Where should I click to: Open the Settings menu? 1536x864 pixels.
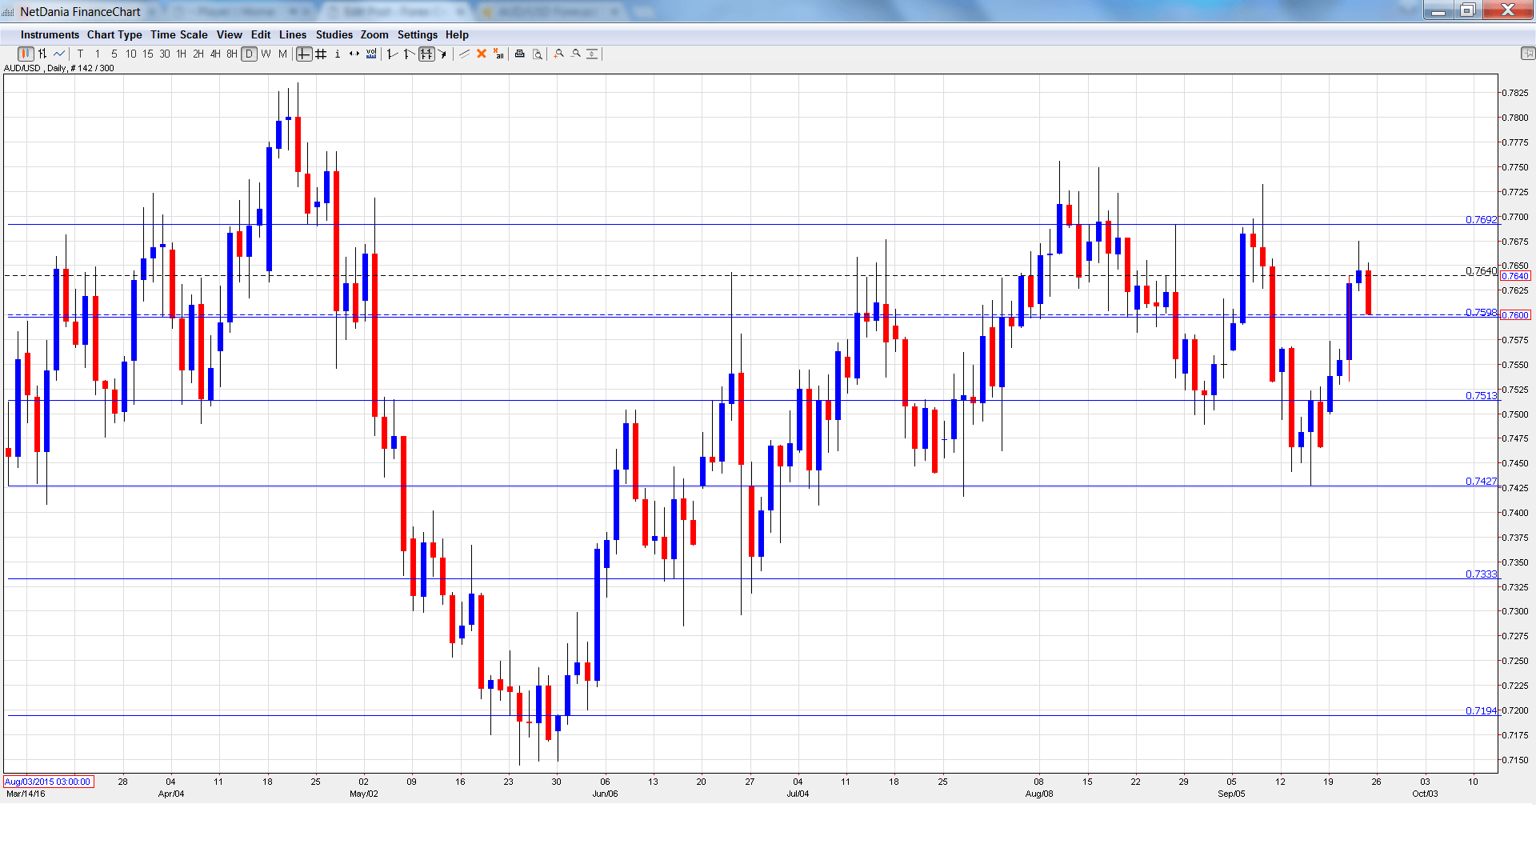click(x=417, y=34)
